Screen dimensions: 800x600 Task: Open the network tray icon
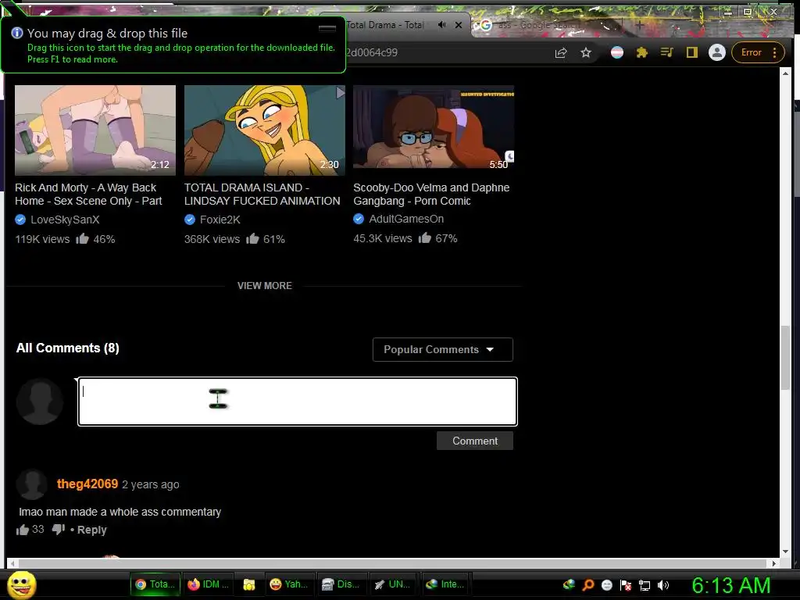point(645,585)
